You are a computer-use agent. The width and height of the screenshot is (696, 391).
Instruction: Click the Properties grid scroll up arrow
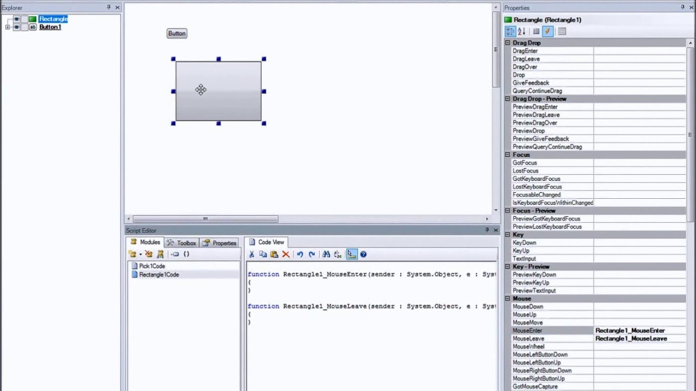coord(690,42)
